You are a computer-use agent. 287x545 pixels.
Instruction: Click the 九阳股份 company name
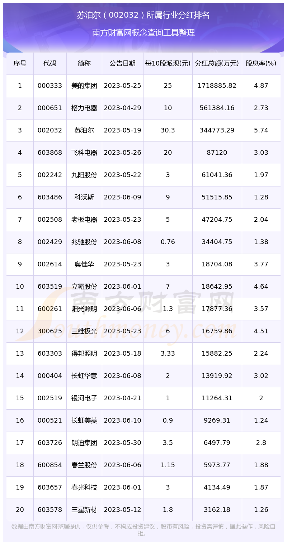(84, 175)
